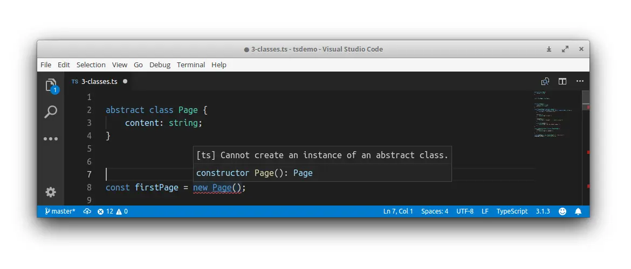Image resolution: width=631 pixels, height=269 pixels.
Task: Open the Terminal menu
Action: 191,65
